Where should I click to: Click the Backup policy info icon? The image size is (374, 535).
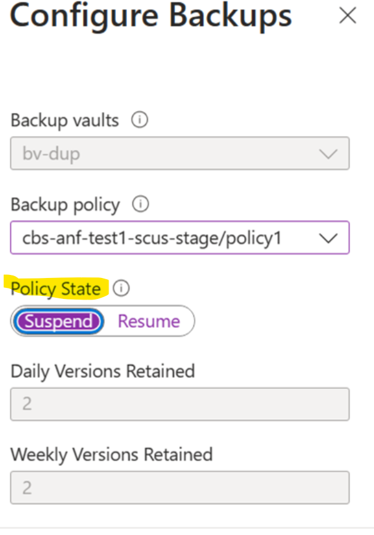pyautogui.click(x=141, y=204)
